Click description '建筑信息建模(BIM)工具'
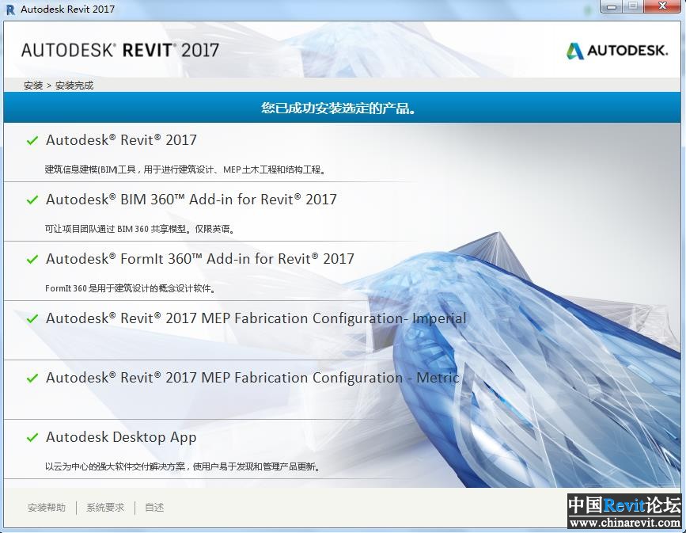Screen dimensions: 686x533 185,169
